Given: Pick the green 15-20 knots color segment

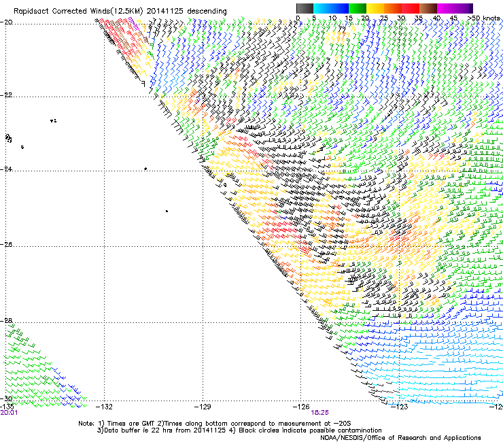Looking at the screenshot, I should click(x=358, y=8).
